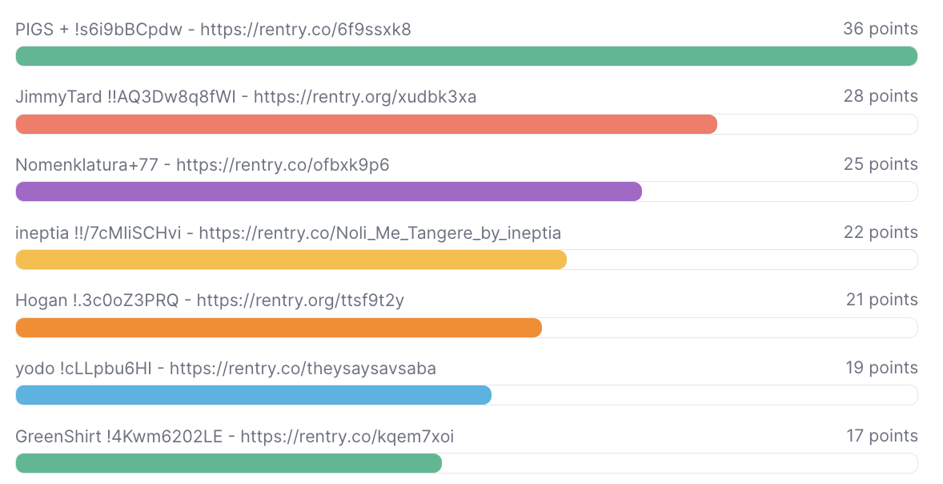Open yodo rentry.co/theysaysavsaba entry
The height and width of the screenshot is (484, 943).
[x=226, y=369]
